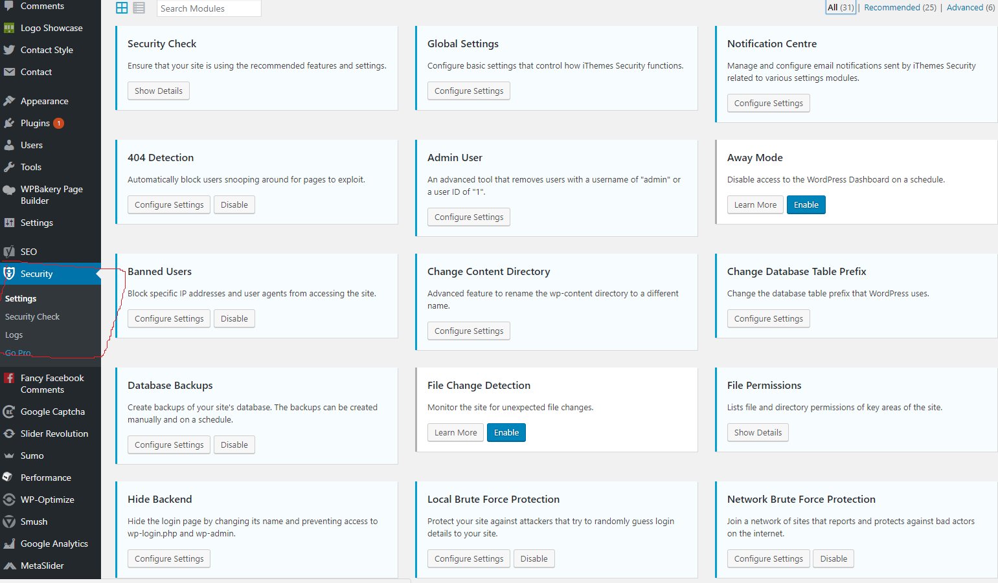Viewport: 998px width, 583px height.
Task: Configure Settings for Network Brute Force Protection
Action: pos(769,559)
